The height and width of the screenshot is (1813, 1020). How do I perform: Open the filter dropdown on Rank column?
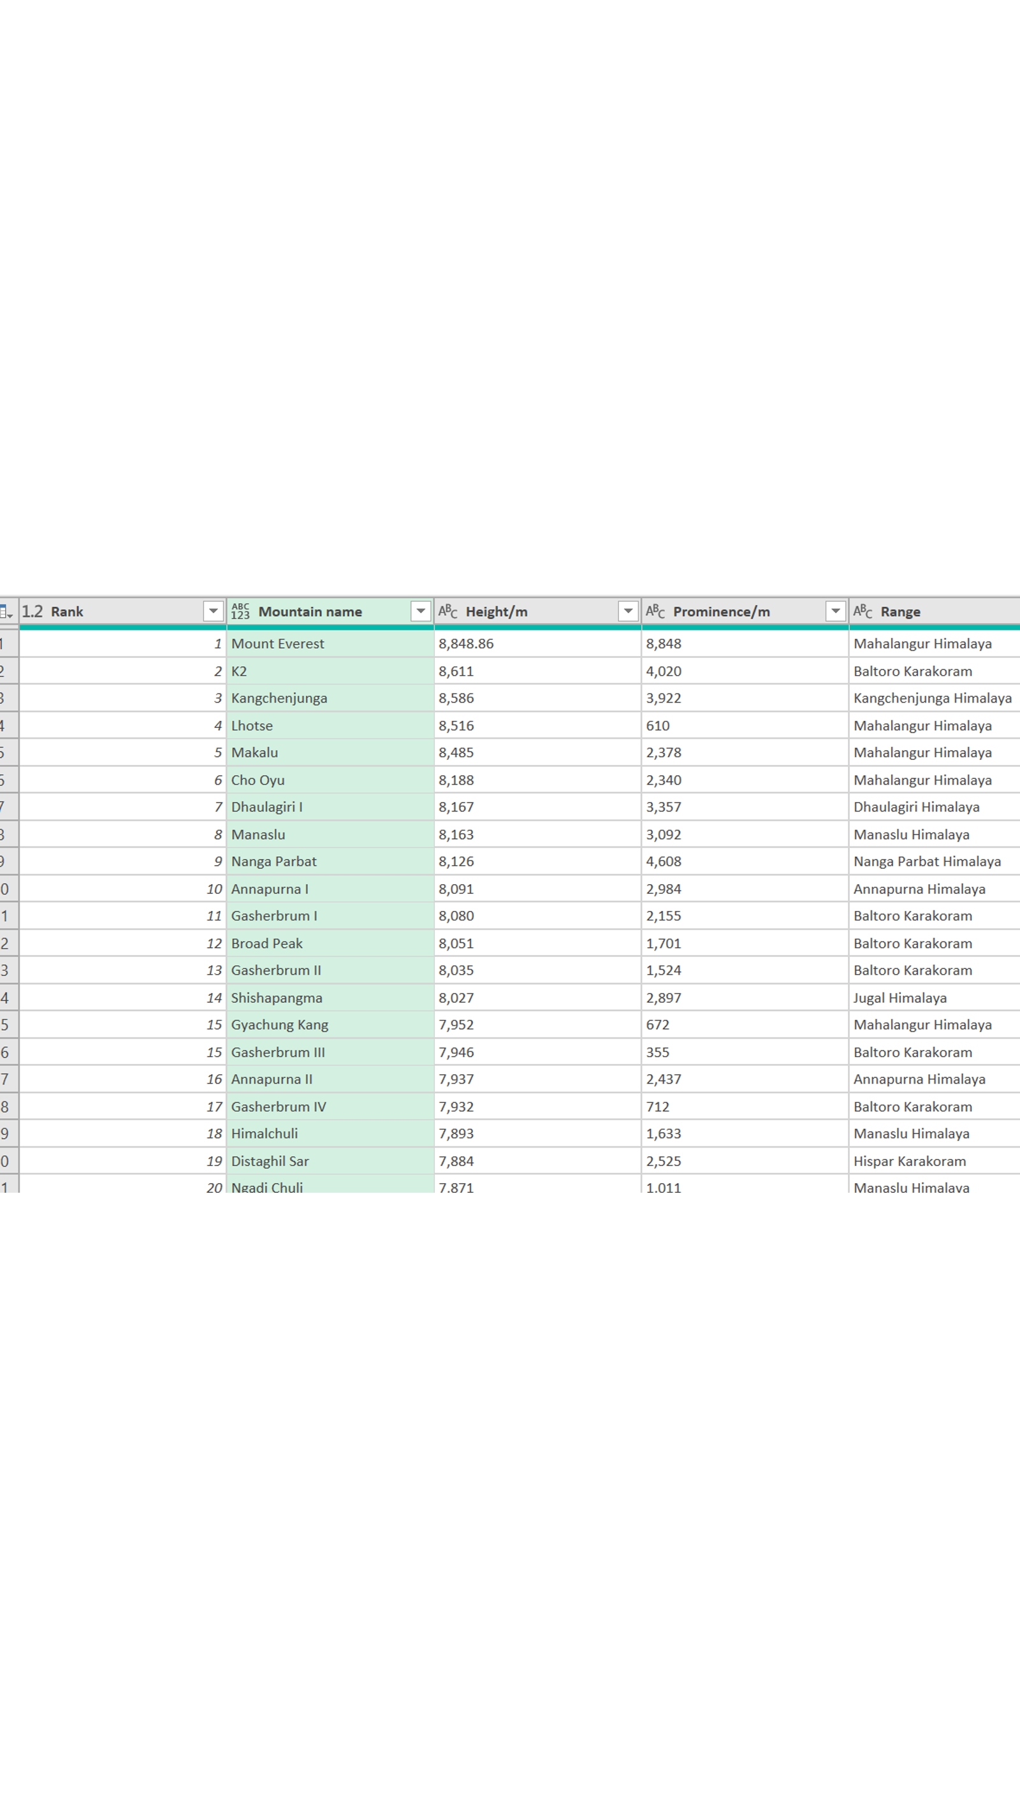click(x=214, y=611)
